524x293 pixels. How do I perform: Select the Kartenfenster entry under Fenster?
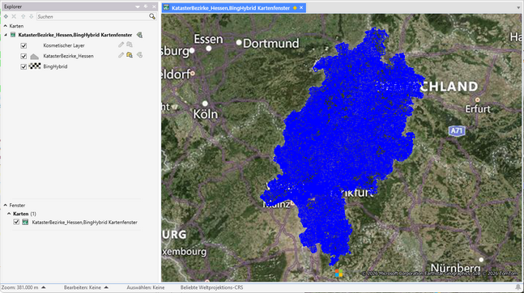point(84,222)
